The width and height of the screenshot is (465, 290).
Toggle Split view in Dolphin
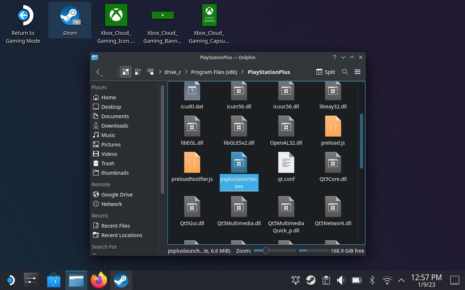326,72
